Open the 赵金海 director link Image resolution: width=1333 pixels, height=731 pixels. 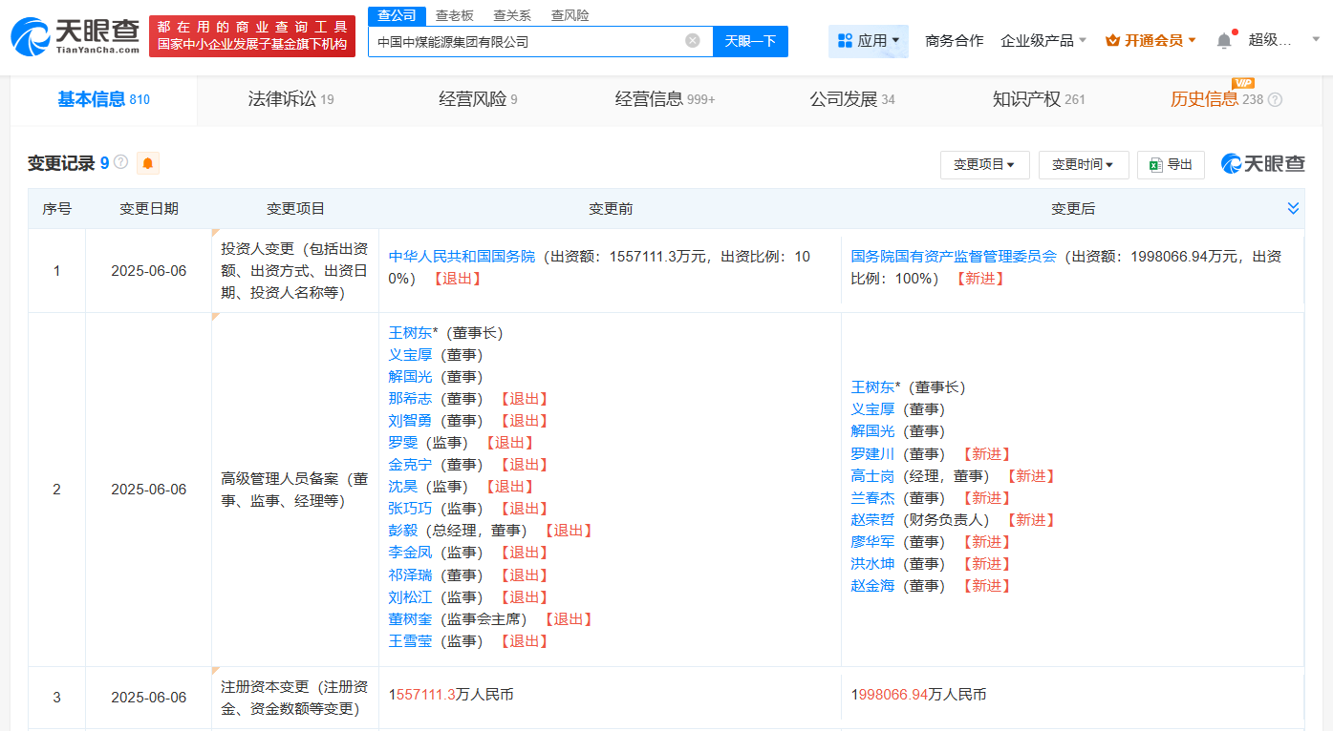coord(872,586)
